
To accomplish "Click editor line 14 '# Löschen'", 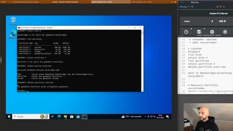I will tap(195, 48).
